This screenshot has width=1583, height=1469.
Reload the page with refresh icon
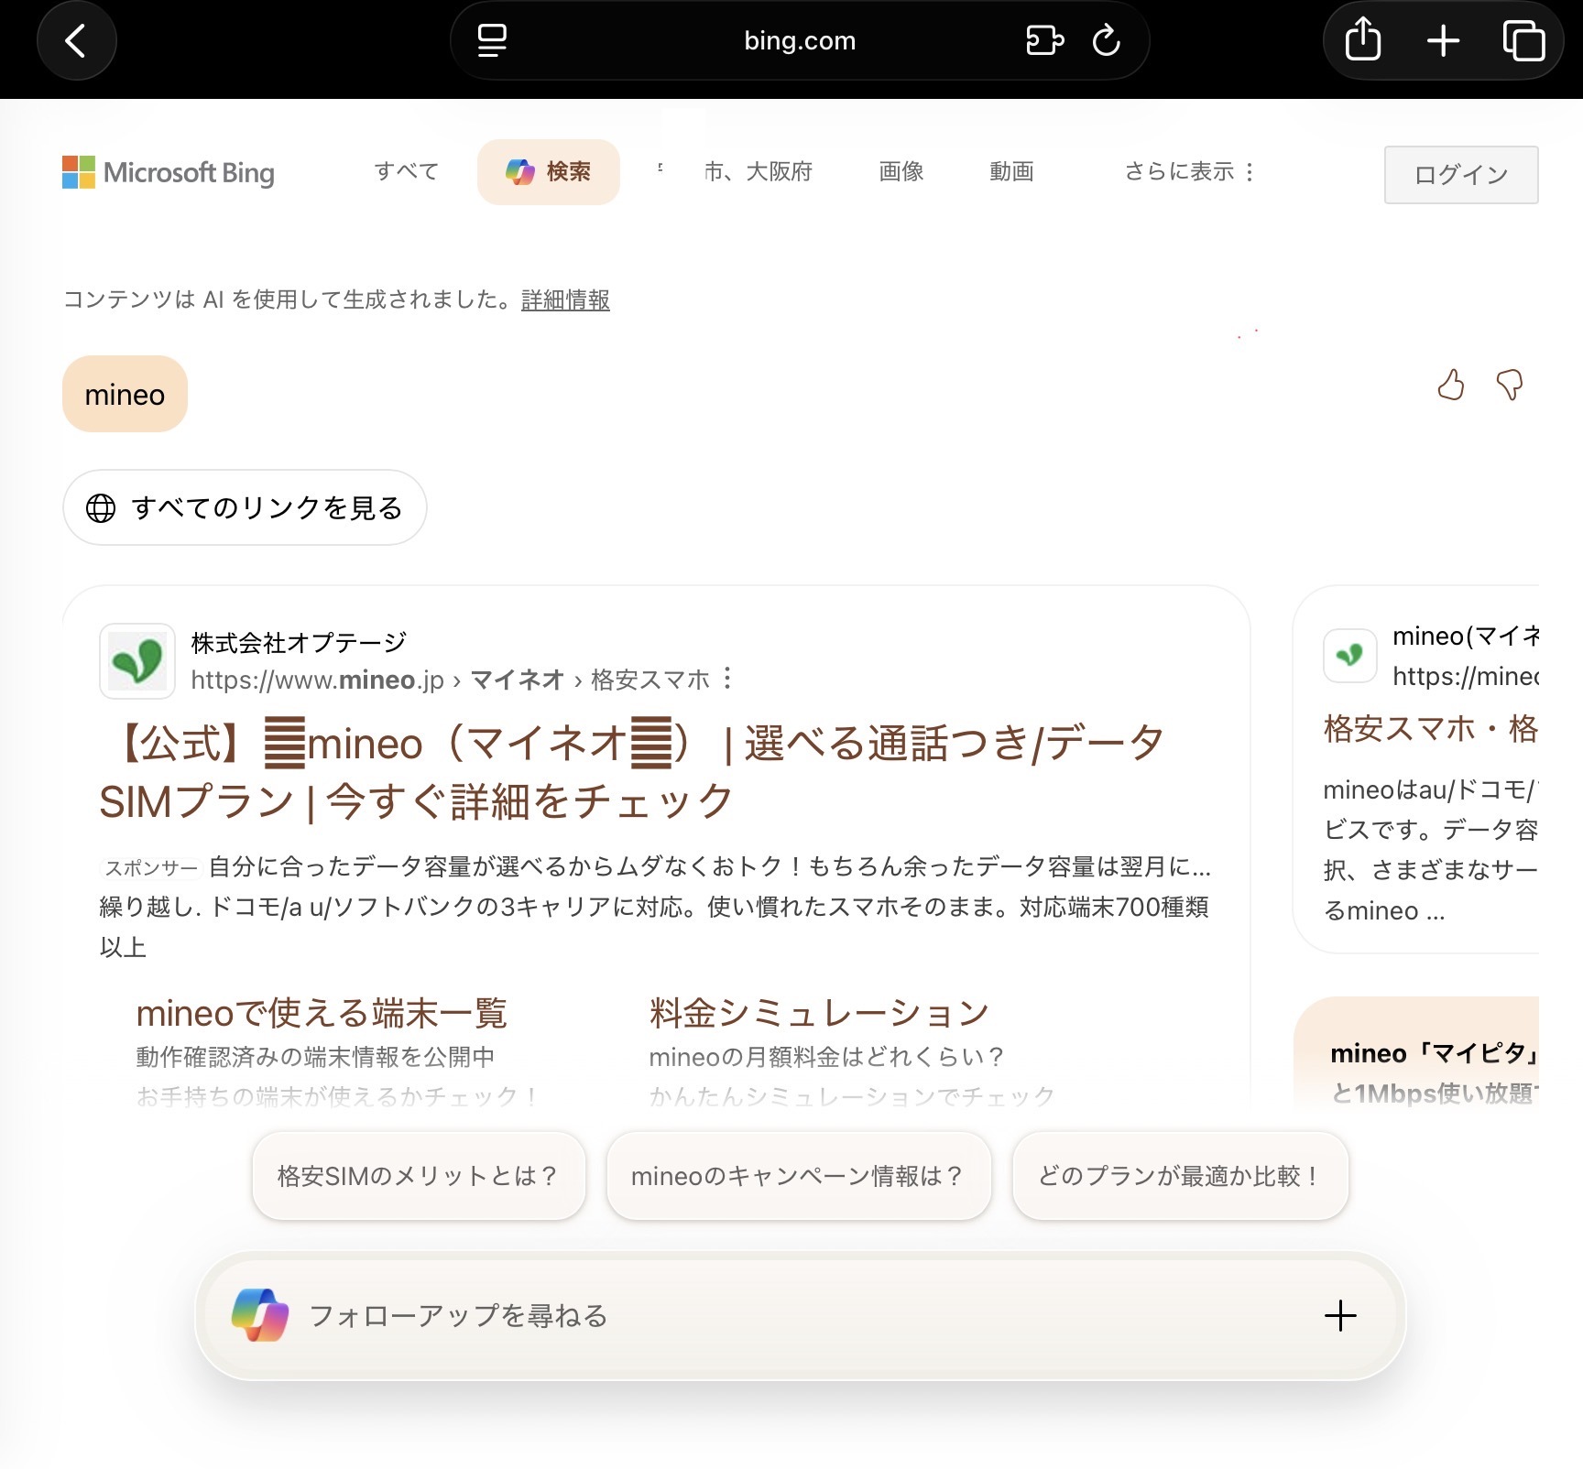[1107, 41]
